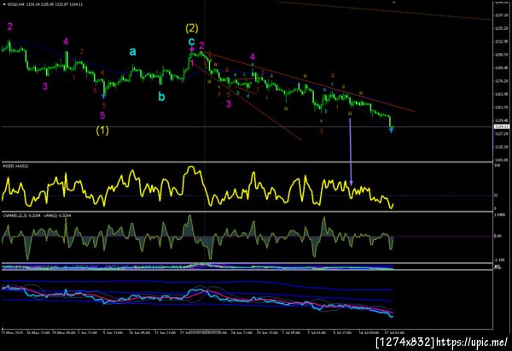Viewport: 512px width, 351px height.
Task: Click the 0.00 level on OsMA axis
Action: [x=497, y=236]
